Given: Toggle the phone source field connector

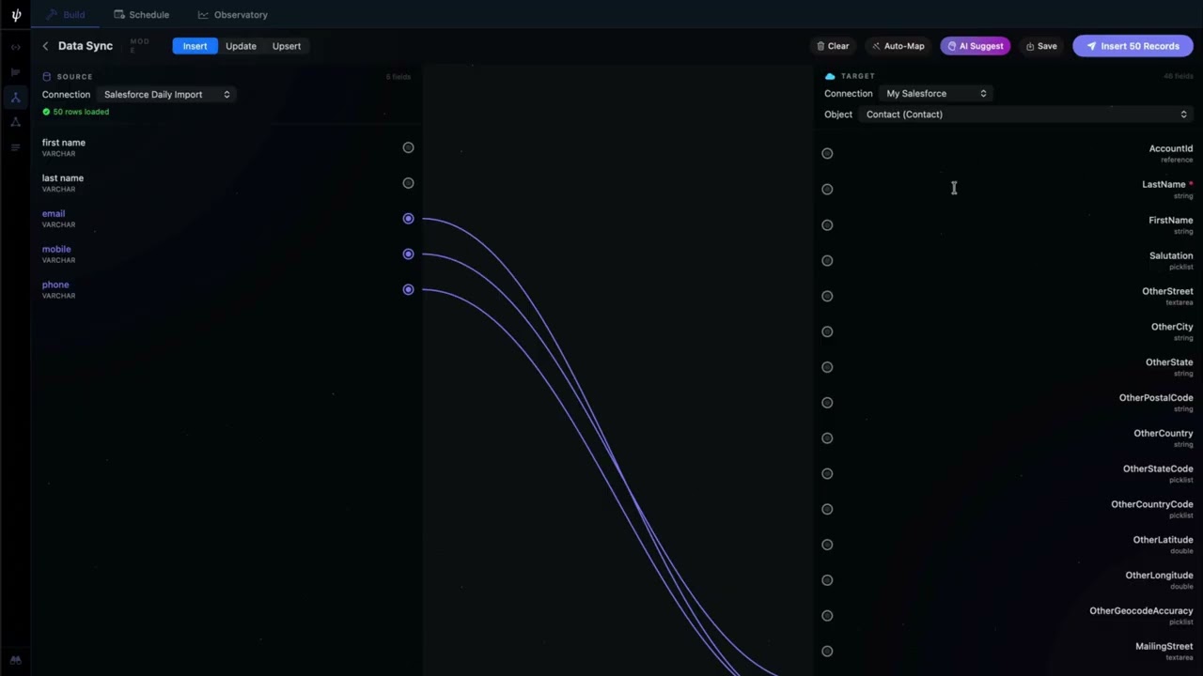Looking at the screenshot, I should 408,290.
